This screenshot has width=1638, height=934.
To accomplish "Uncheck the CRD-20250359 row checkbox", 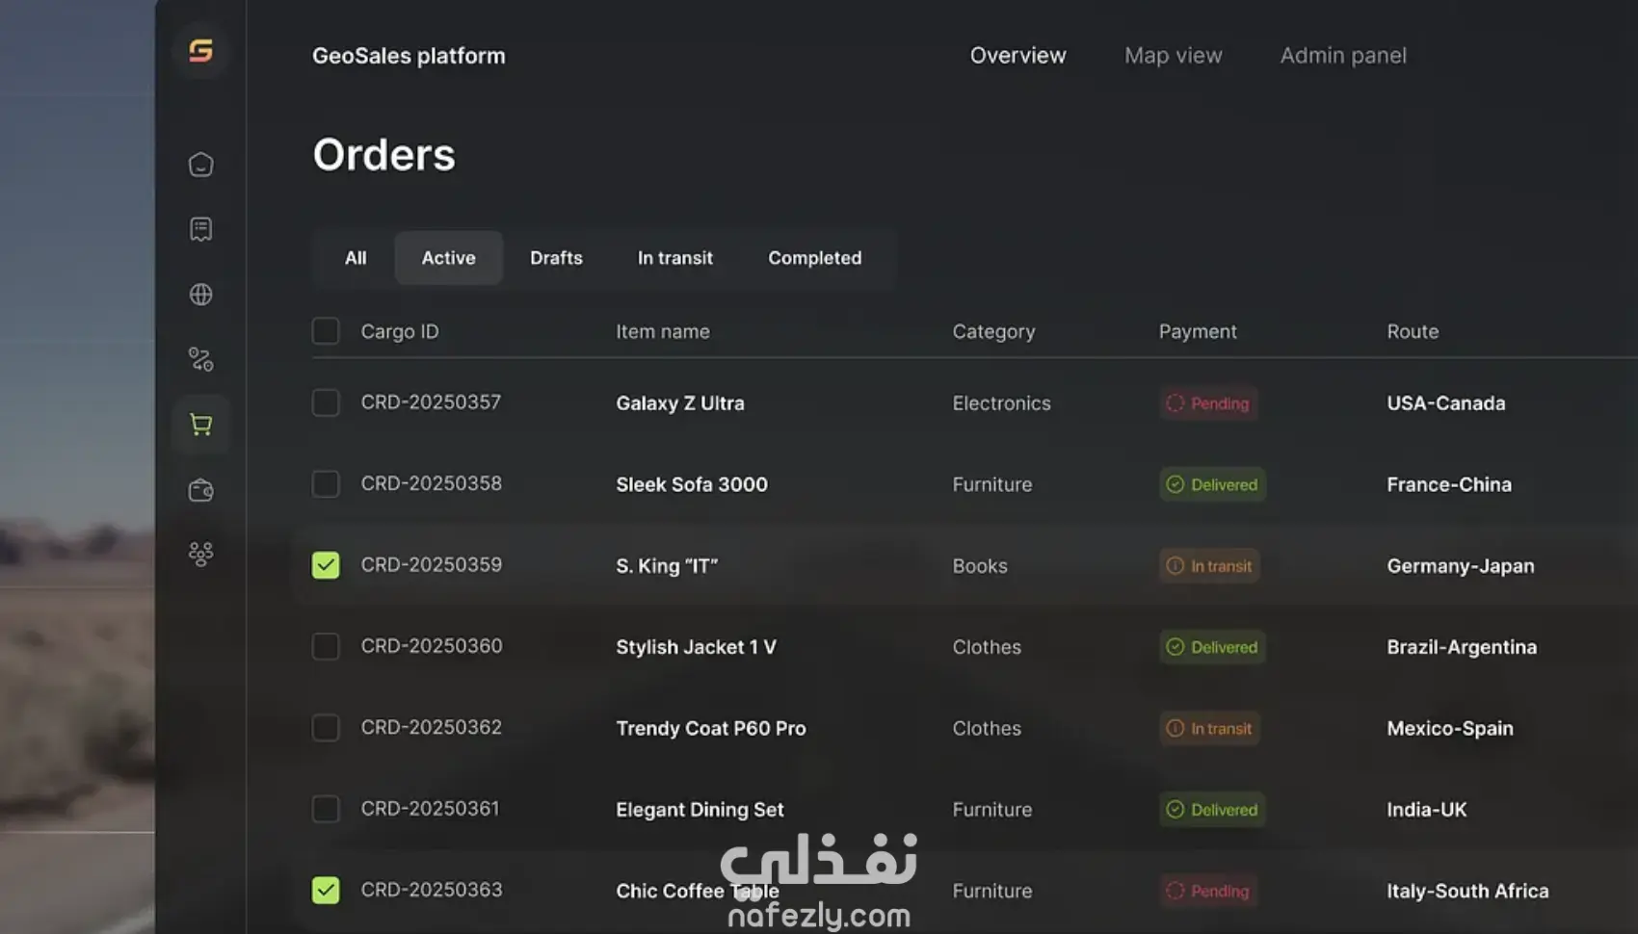I will coord(326,565).
